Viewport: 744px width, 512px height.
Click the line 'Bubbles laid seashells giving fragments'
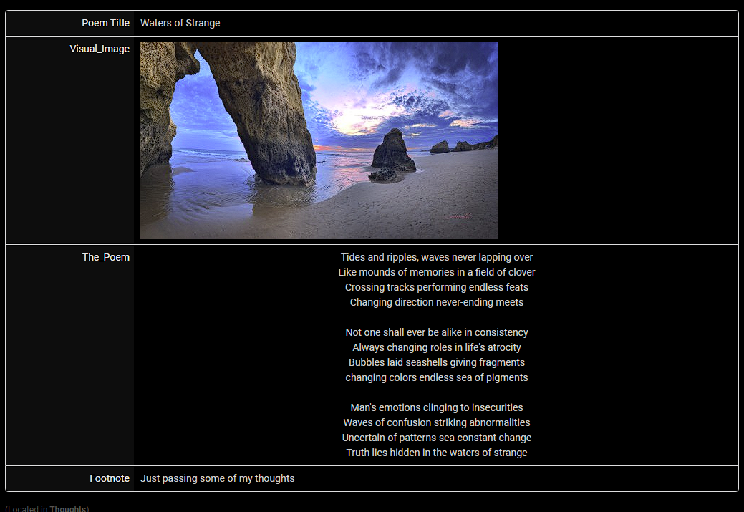click(436, 362)
